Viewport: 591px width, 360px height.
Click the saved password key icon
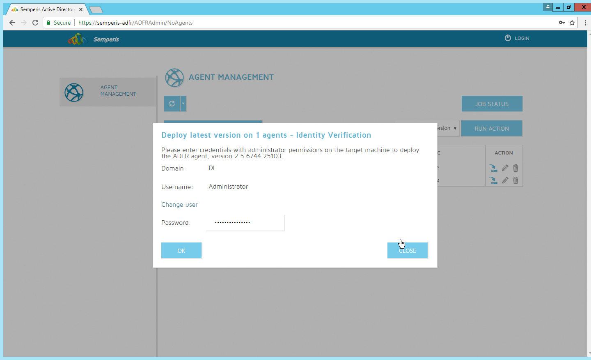(562, 23)
